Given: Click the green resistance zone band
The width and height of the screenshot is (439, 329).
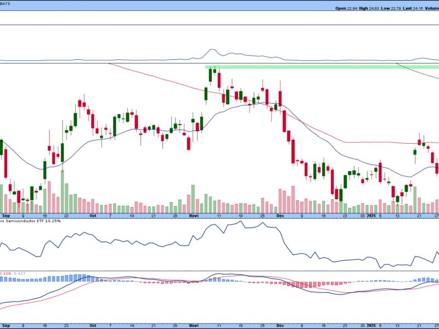Looking at the screenshot, I should coord(322,67).
